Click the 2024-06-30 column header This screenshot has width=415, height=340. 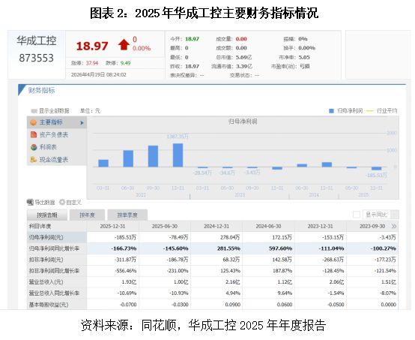268,226
